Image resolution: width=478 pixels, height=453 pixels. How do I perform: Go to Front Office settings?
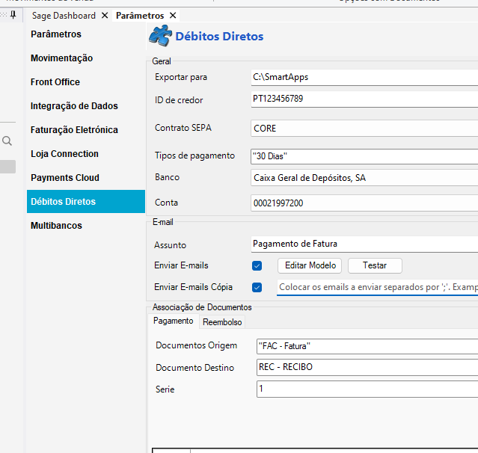click(x=55, y=82)
